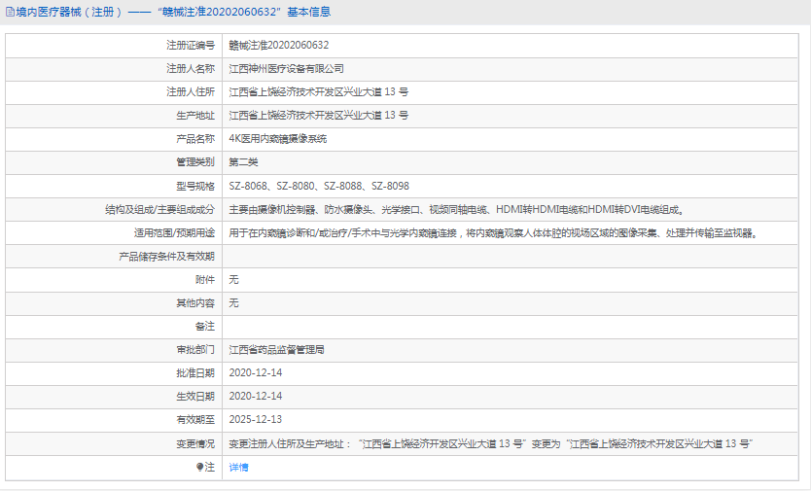This screenshot has height=491, width=811.
Task: Click the 变更情况 change record text
Action: [x=491, y=443]
